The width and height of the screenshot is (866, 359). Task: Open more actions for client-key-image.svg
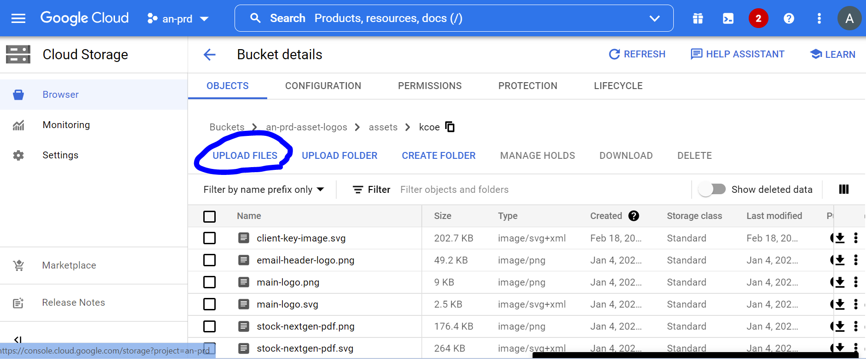tap(856, 238)
